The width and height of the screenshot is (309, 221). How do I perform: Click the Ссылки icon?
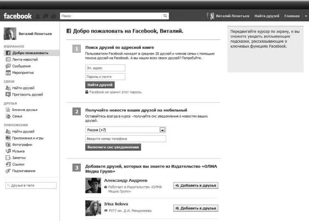[x=8, y=164]
